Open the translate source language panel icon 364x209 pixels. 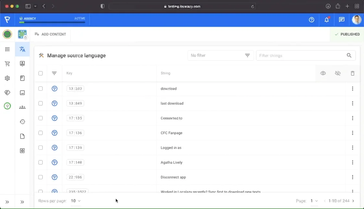click(x=22, y=49)
